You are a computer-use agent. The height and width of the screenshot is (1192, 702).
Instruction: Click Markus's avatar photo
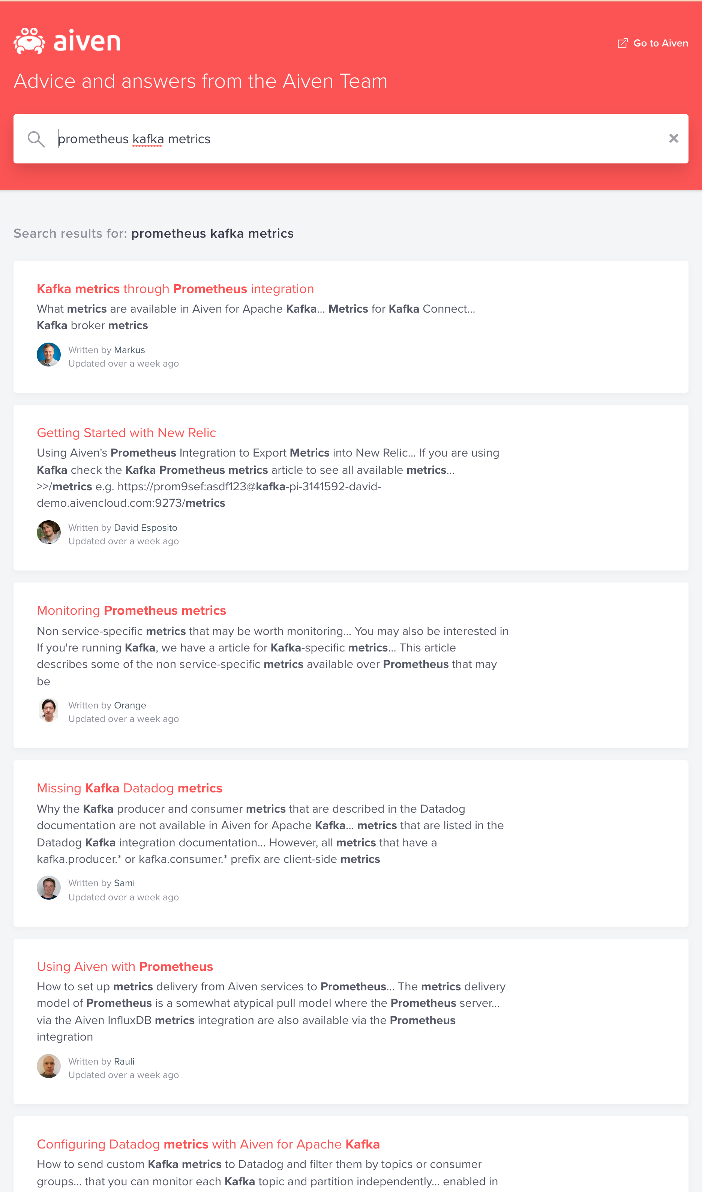point(49,354)
